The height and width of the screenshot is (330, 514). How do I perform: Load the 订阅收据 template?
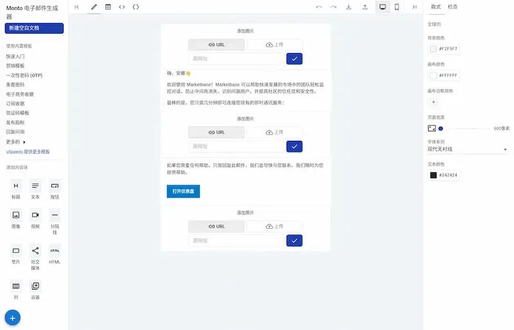[x=15, y=104]
